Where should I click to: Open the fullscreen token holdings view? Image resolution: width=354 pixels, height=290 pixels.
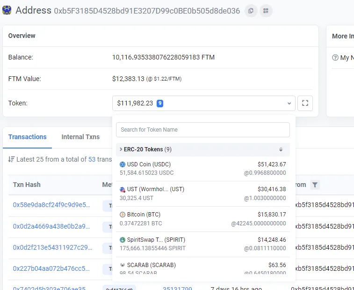click(x=305, y=103)
